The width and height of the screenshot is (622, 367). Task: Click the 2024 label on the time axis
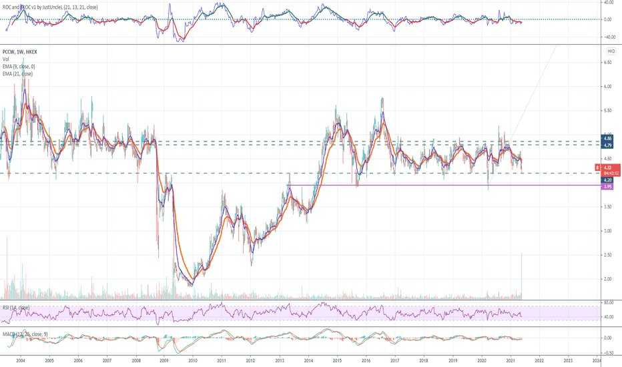[x=597, y=360]
